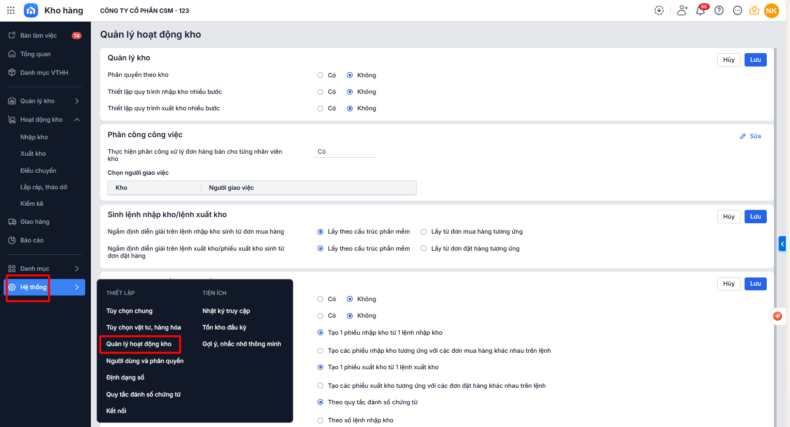790x427 pixels.
Task: Open the app launcher grid icon
Action: point(11,10)
